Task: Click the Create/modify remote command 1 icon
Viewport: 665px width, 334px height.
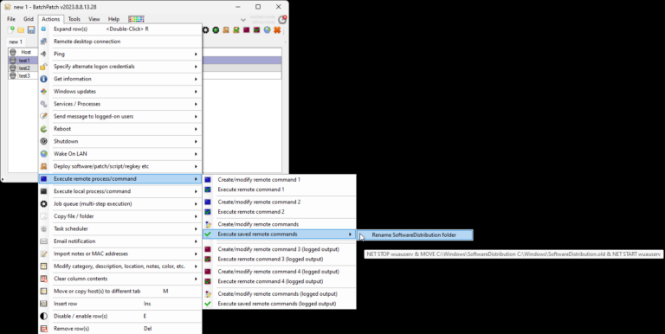Action: 208,180
